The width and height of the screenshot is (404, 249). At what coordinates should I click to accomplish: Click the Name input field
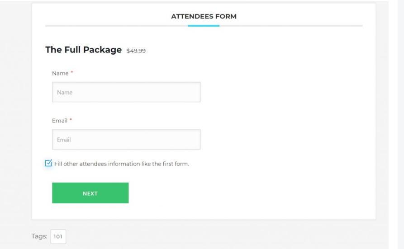point(126,92)
